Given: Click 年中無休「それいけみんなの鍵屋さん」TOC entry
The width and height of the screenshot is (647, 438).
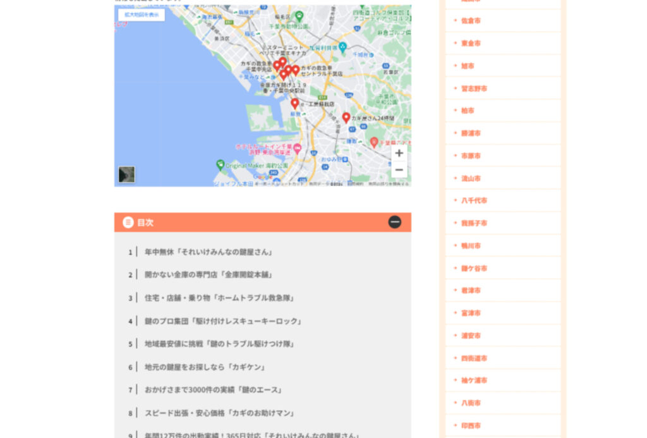Looking at the screenshot, I should [209, 252].
